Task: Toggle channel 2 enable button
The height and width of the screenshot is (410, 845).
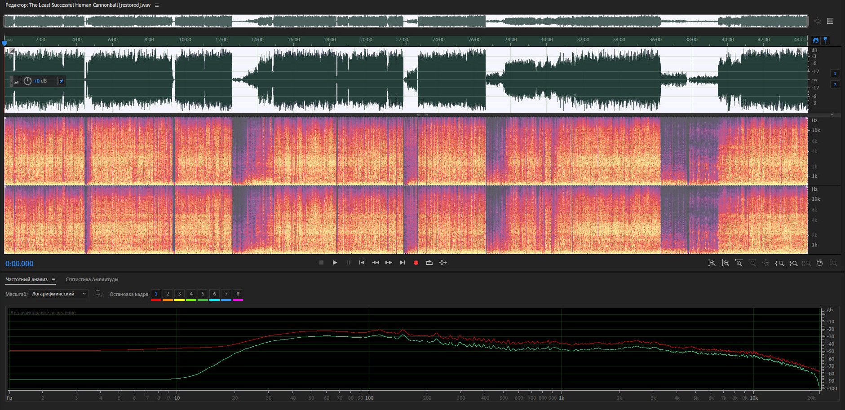Action: click(835, 84)
